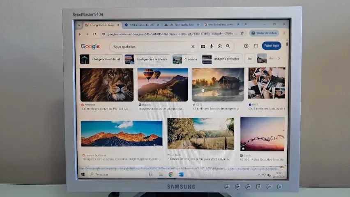Image resolution: width=350 pixels, height=197 pixels.
Task: Click the Chrome icon on the taskbar
Action: (x=171, y=174)
